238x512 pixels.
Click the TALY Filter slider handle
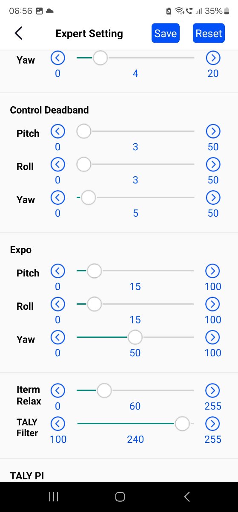pos(182,424)
